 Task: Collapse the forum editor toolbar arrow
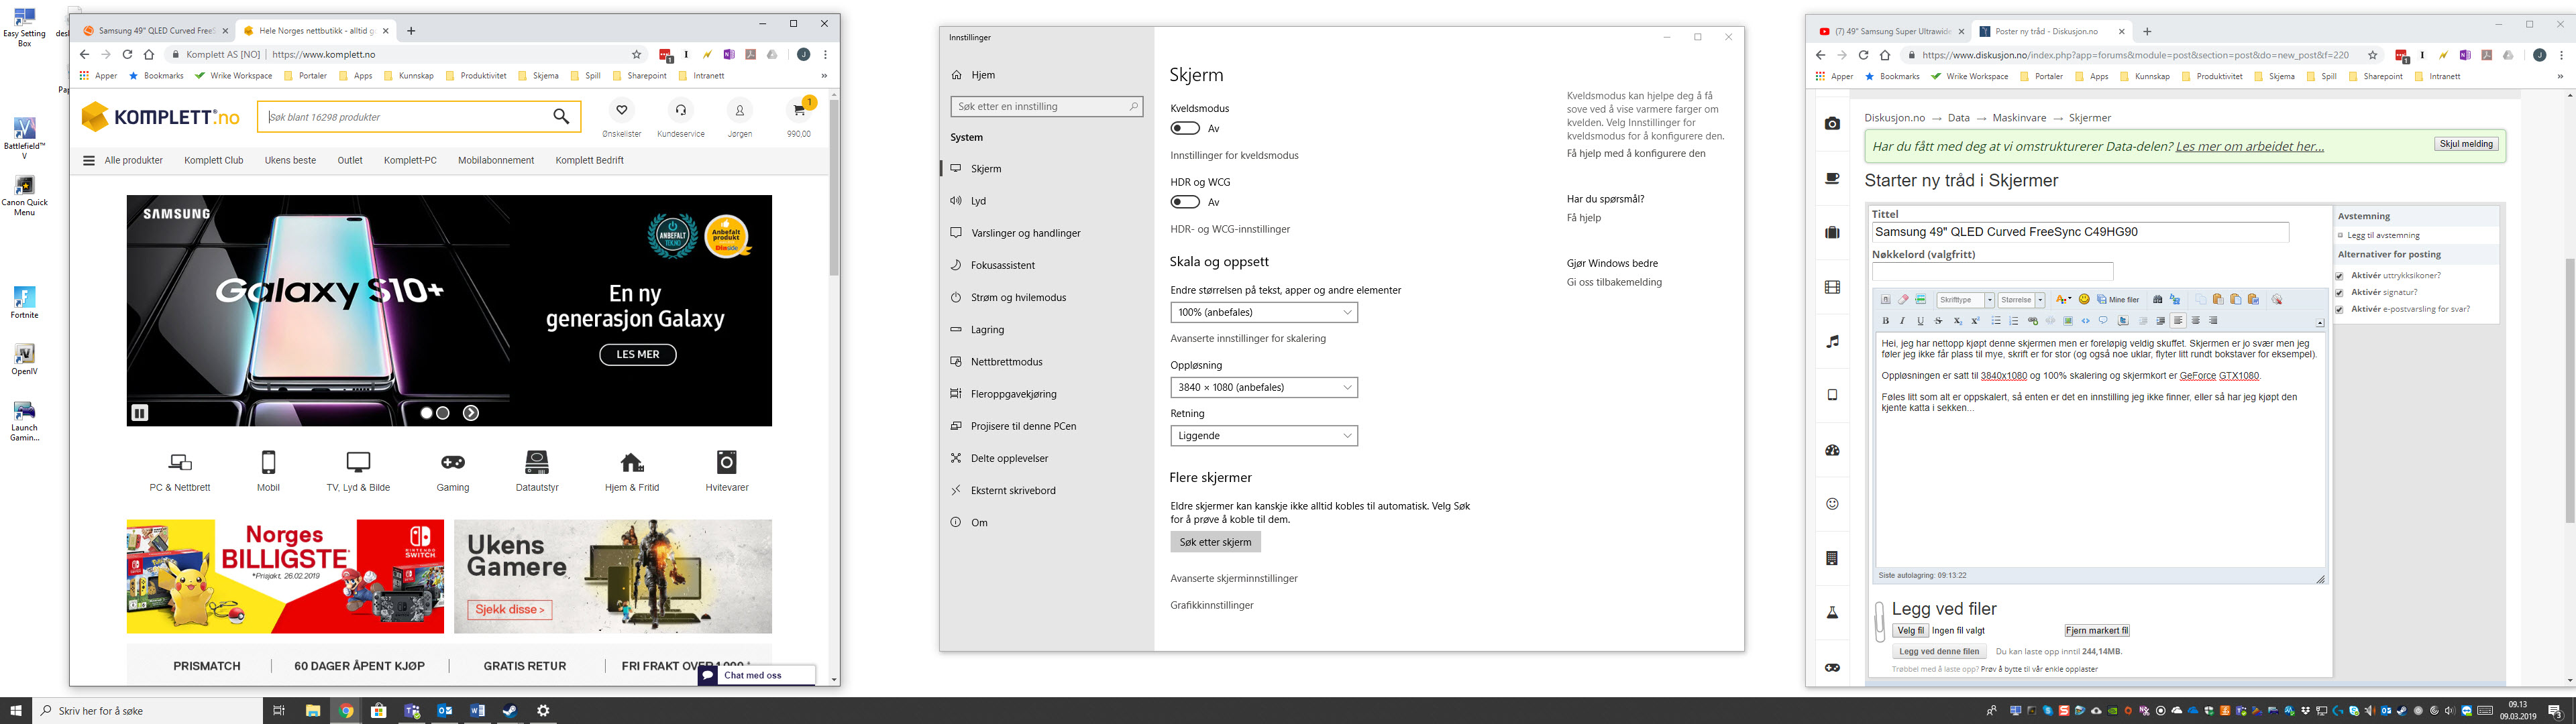(2320, 323)
